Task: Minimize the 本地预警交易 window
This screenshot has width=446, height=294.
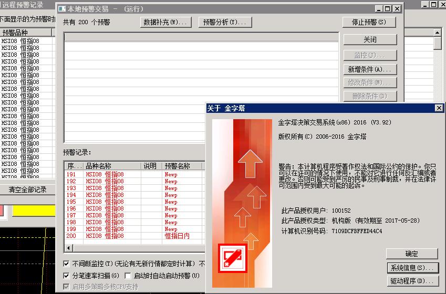Action: point(379,9)
